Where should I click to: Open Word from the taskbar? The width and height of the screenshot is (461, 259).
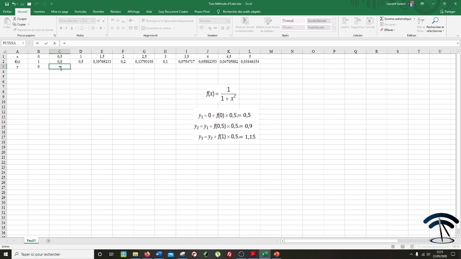[158, 254]
